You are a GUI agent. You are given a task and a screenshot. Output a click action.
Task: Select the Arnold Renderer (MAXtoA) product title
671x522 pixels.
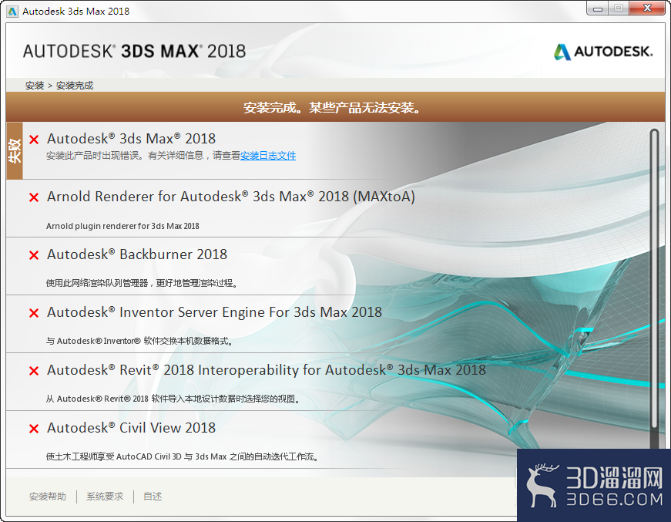pyautogui.click(x=231, y=197)
